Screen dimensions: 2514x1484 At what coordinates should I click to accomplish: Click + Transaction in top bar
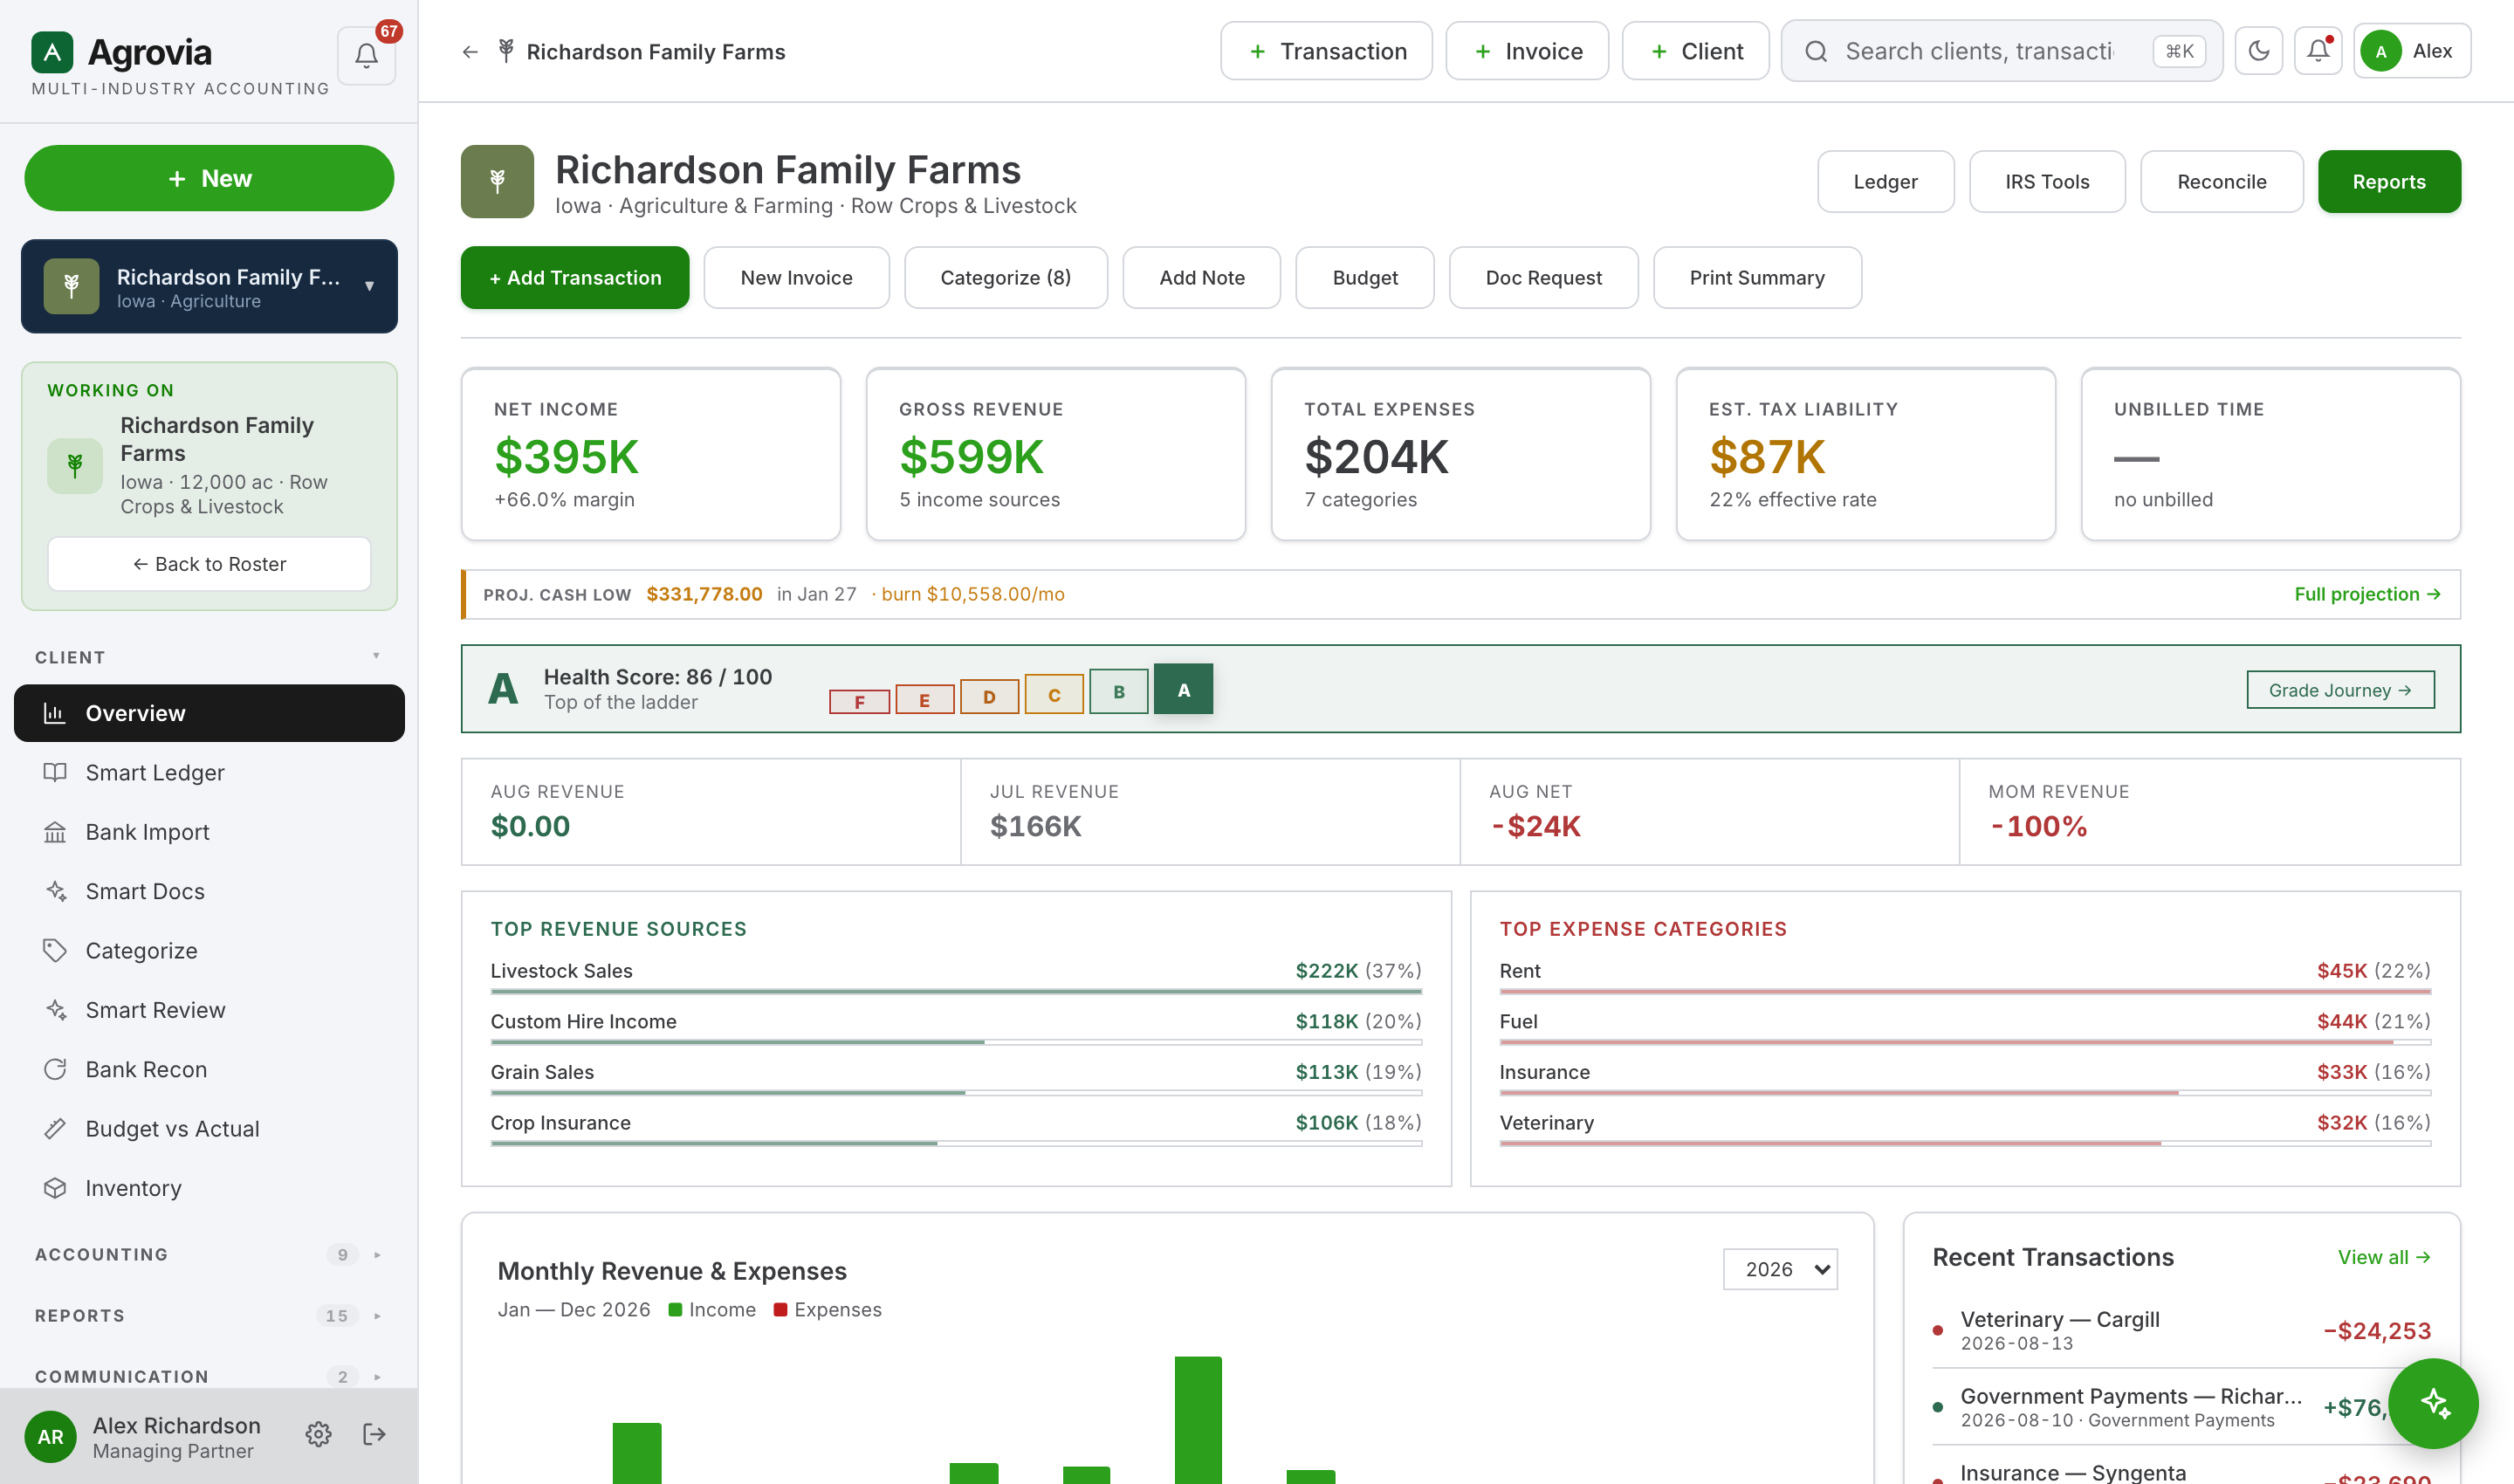tap(1326, 51)
